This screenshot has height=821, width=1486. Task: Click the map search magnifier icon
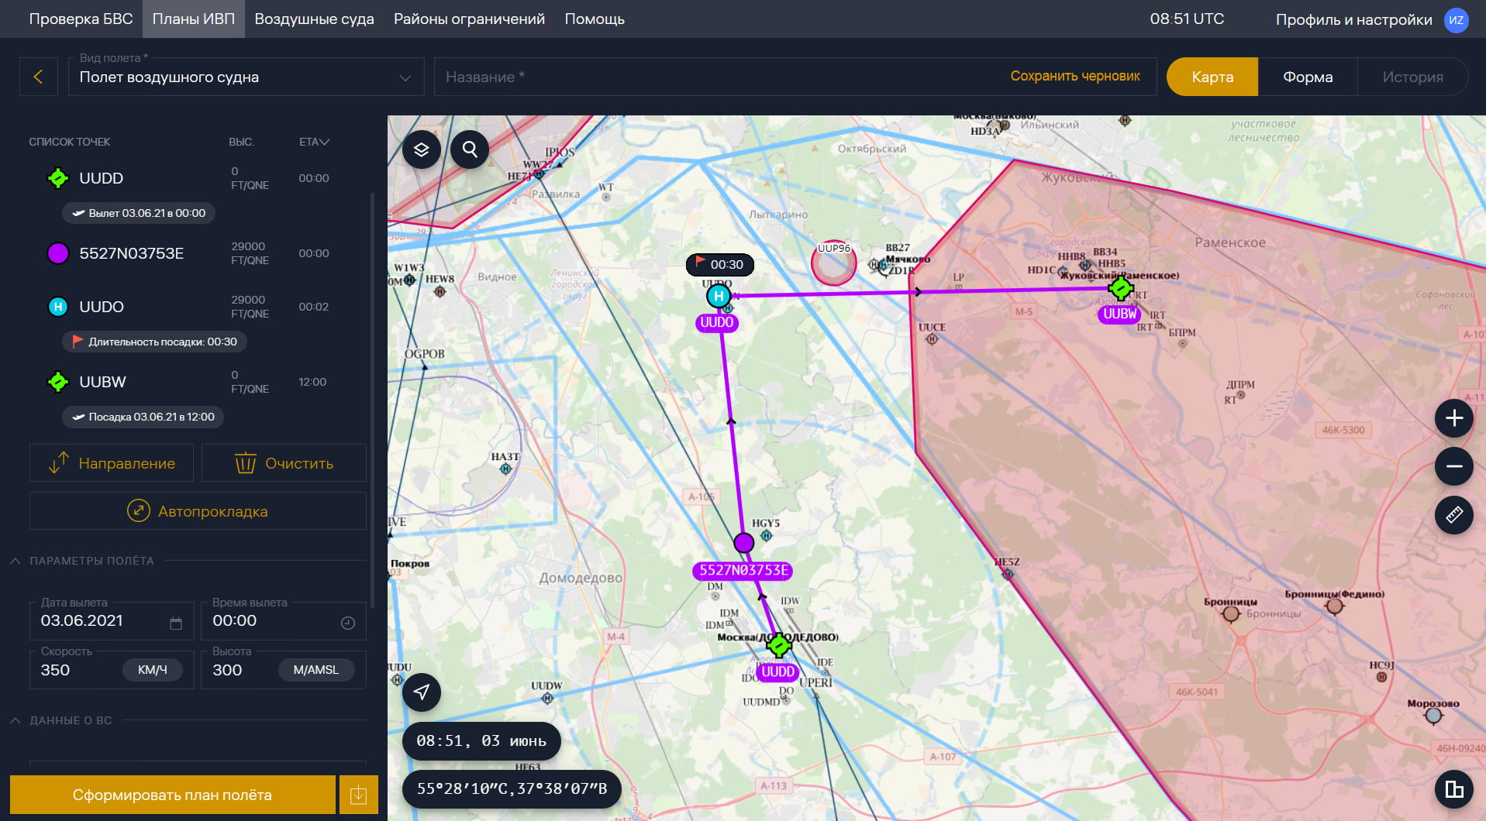click(470, 149)
